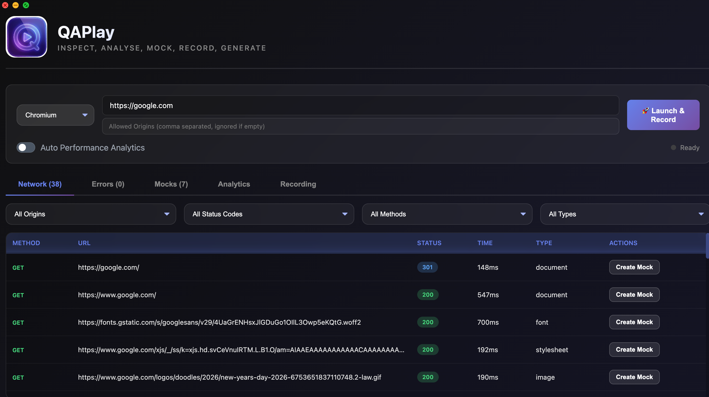This screenshot has height=397, width=709.
Task: Click the red close window button
Action: pyautogui.click(x=5, y=5)
